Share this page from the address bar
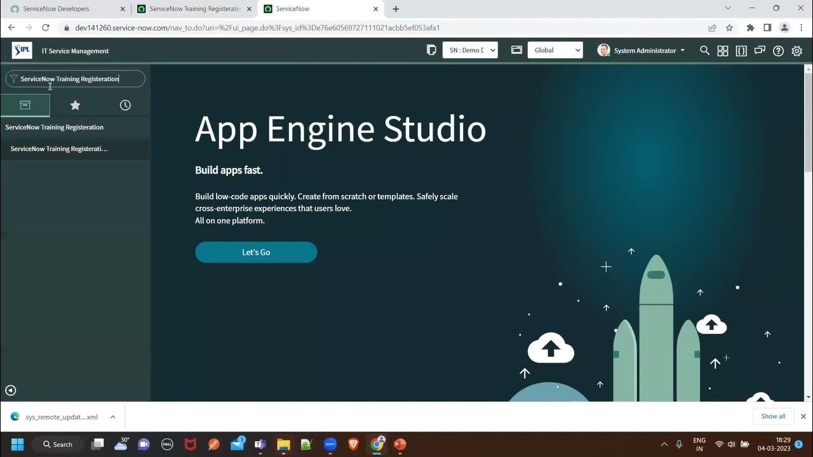This screenshot has height=457, width=813. 713,28
